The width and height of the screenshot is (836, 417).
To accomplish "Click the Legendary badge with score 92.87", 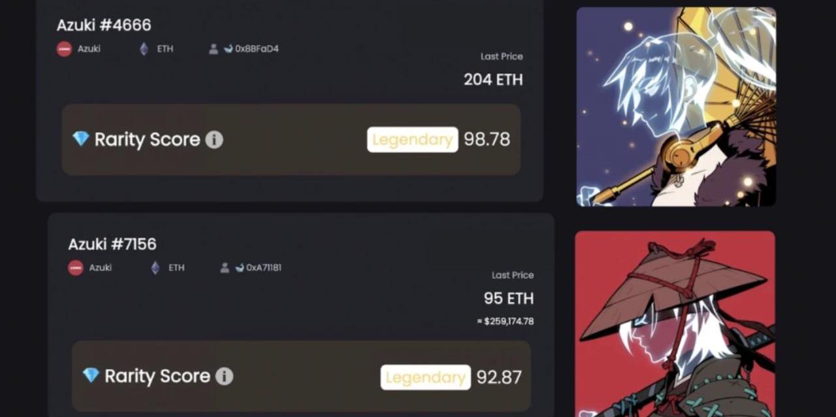I will (x=426, y=377).
